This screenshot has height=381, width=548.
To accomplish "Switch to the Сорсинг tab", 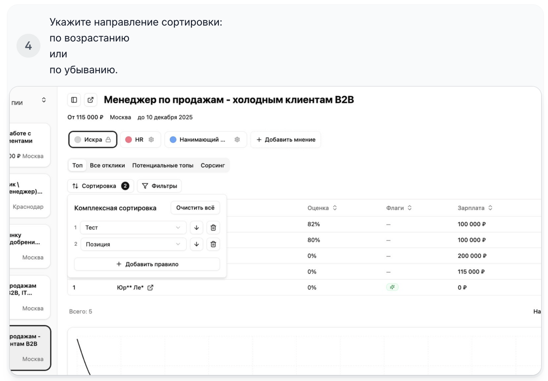I will tap(213, 165).
